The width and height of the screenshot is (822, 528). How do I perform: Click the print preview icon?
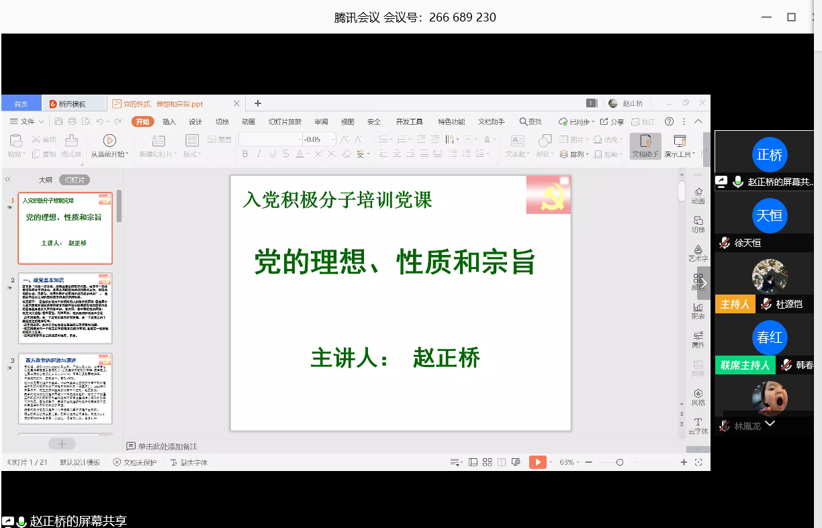coord(85,121)
